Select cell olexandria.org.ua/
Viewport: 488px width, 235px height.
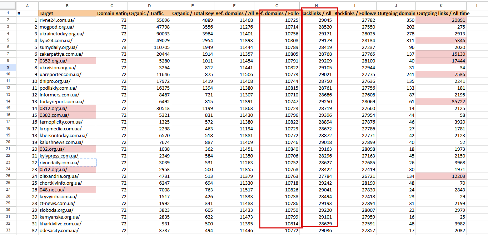pos(67,176)
